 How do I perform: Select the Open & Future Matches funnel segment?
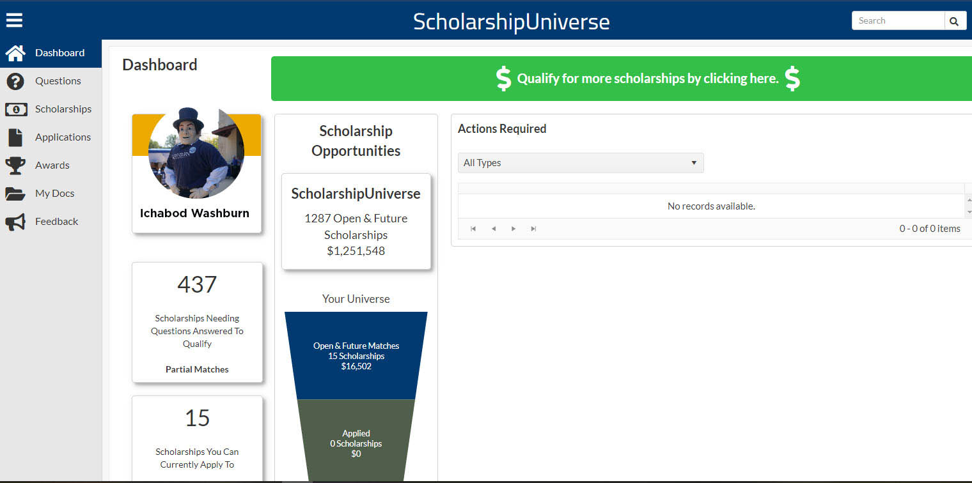click(x=356, y=355)
